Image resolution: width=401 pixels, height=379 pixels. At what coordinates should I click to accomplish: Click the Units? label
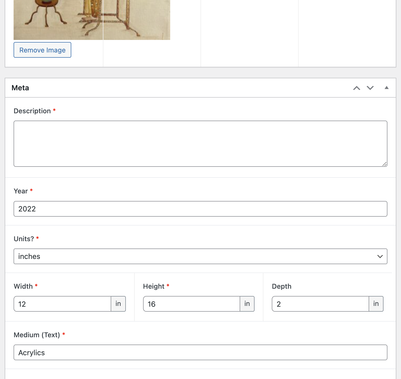(24, 239)
